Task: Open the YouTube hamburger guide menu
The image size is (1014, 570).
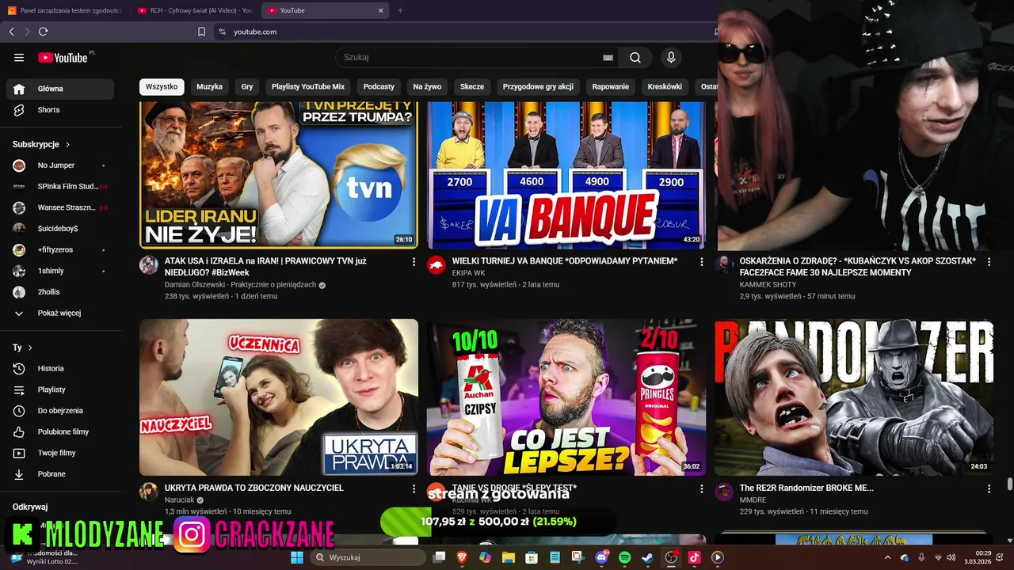Action: tap(19, 57)
